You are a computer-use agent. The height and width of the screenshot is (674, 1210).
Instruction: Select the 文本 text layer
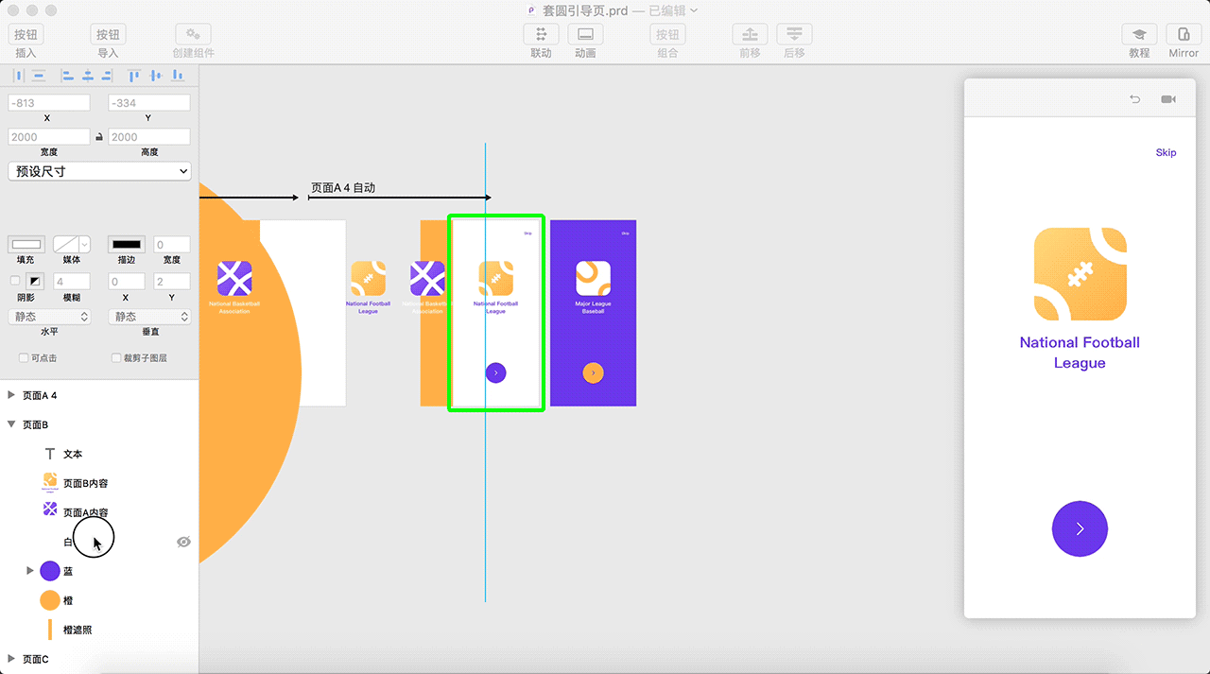(x=99, y=454)
